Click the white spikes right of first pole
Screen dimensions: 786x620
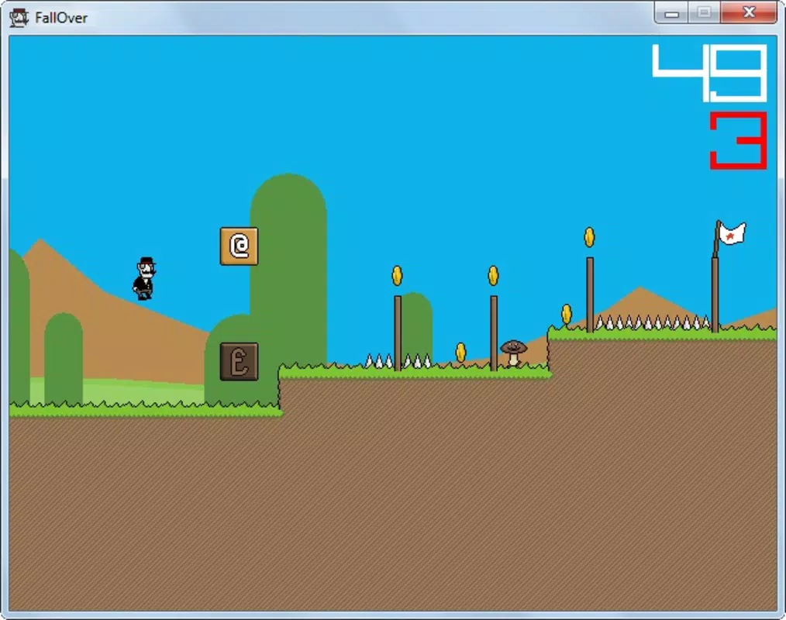[417, 361]
